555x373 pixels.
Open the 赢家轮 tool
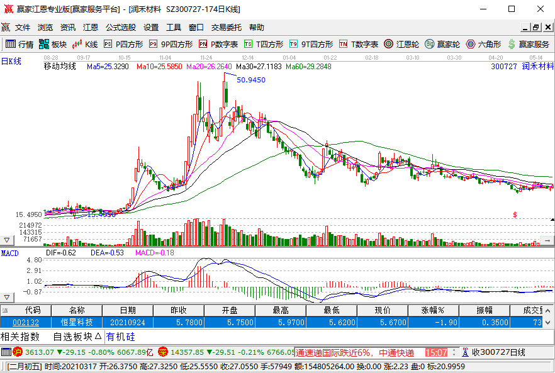442,44
